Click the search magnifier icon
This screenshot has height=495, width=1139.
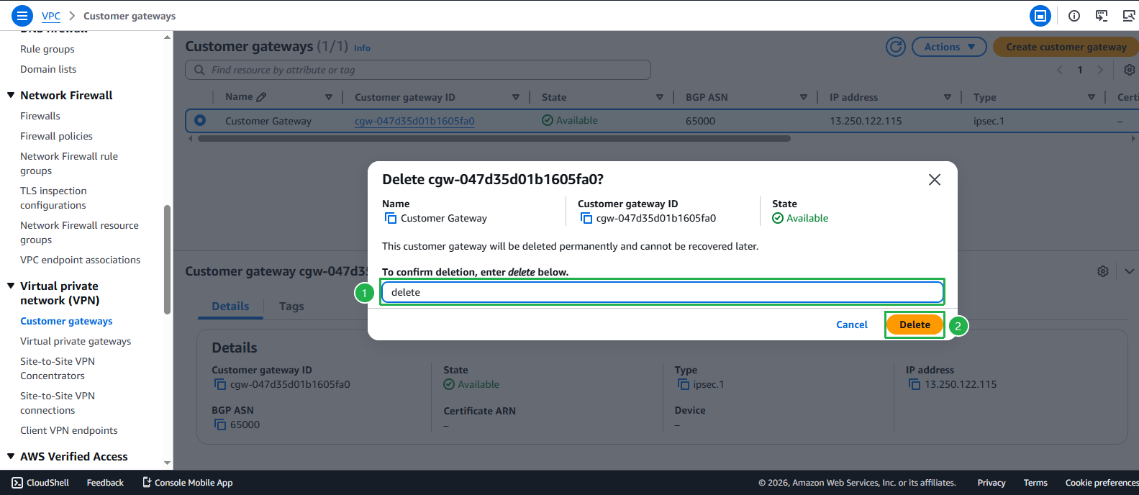pyautogui.click(x=199, y=70)
